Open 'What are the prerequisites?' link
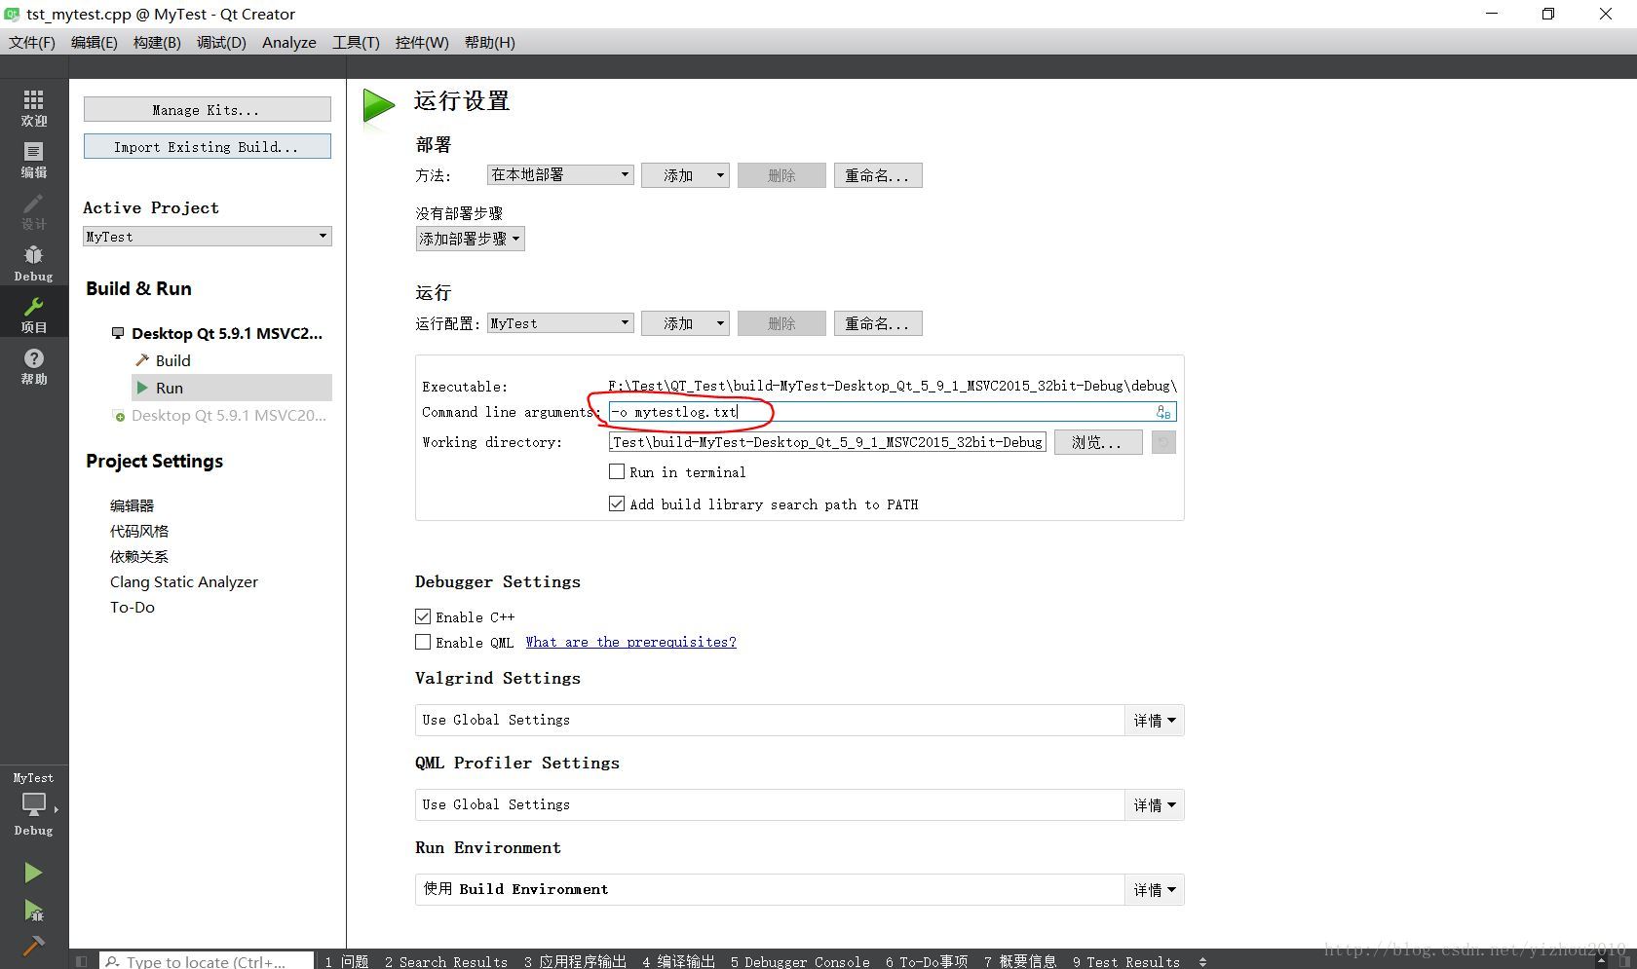Viewport: 1637px width, 969px height. (630, 642)
